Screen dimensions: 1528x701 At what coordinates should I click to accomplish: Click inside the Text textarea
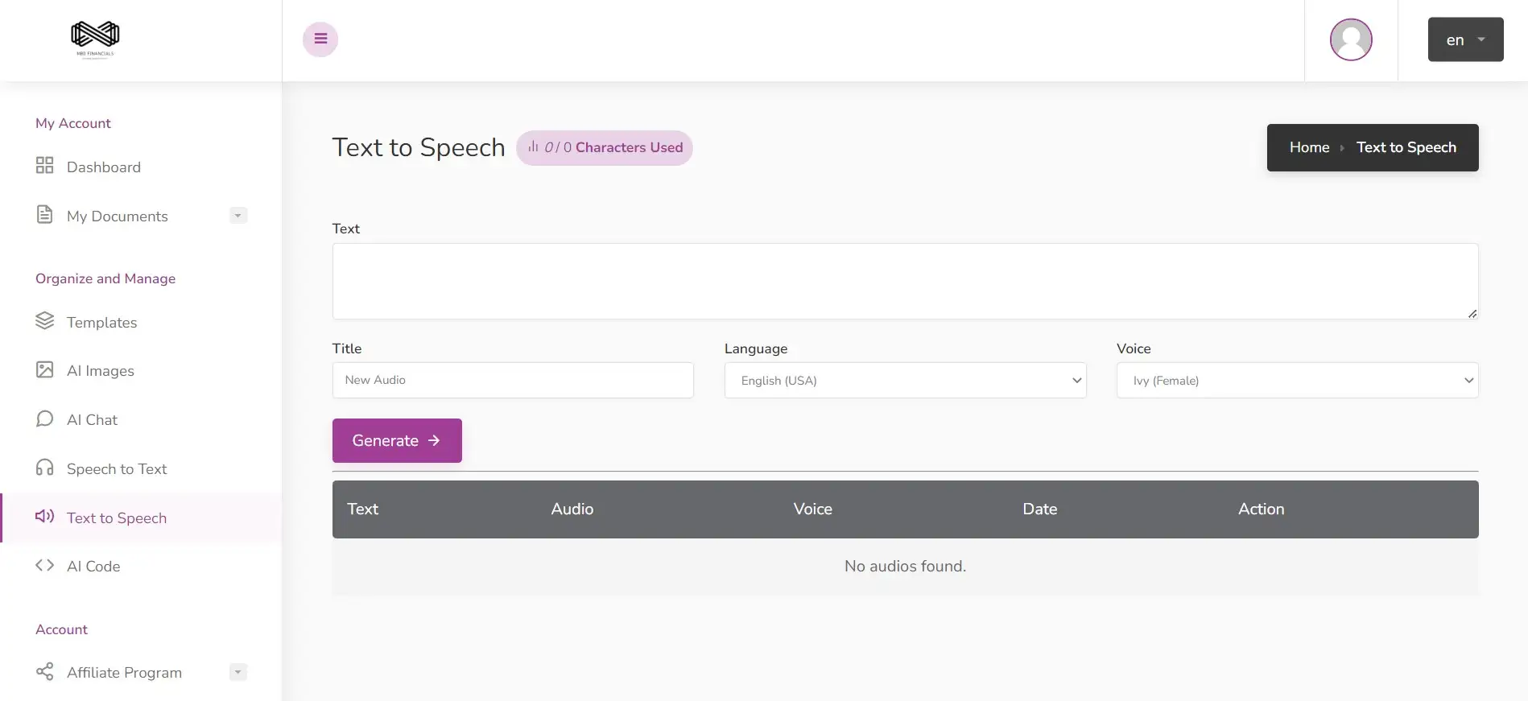point(905,281)
